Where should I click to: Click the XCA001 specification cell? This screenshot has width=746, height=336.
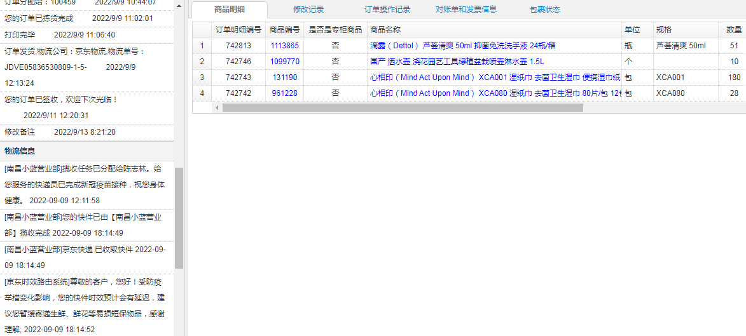[686, 77]
